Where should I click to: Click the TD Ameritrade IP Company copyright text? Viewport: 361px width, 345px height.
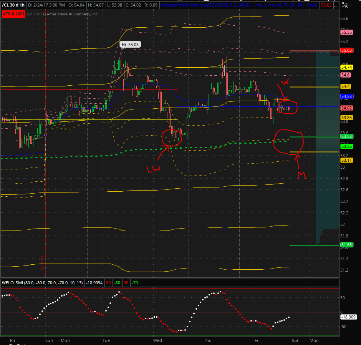62,14
